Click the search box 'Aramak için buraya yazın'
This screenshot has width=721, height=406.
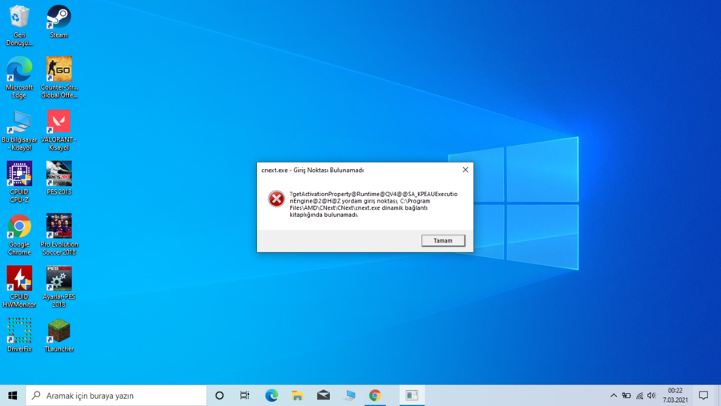click(116, 396)
